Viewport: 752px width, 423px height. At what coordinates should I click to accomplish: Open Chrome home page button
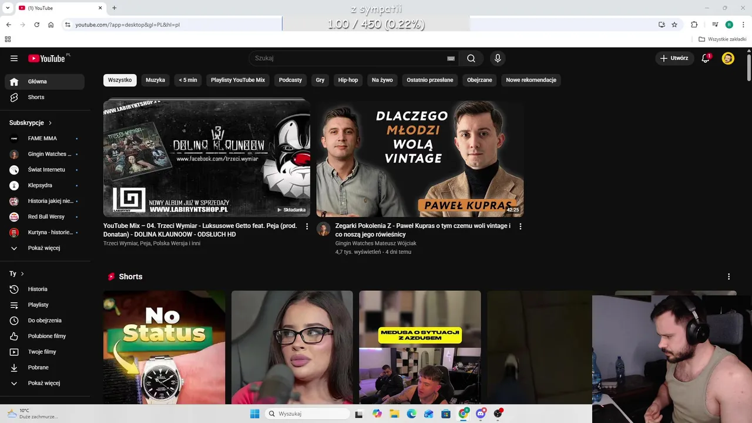51,25
